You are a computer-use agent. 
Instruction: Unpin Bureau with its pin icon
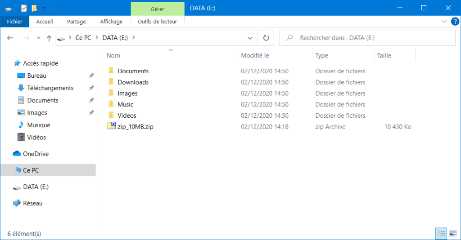pyautogui.click(x=91, y=76)
